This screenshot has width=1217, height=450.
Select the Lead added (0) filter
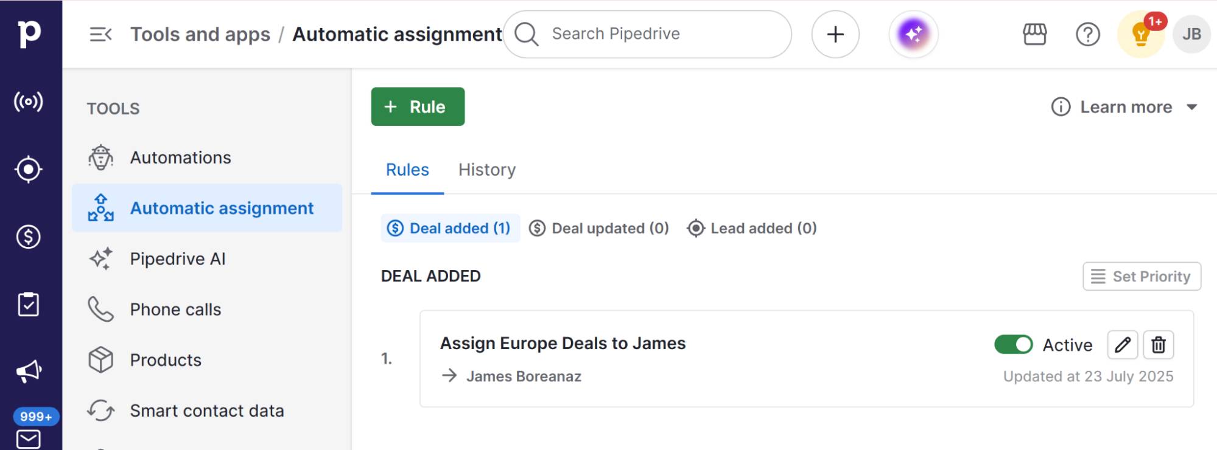[x=752, y=228]
